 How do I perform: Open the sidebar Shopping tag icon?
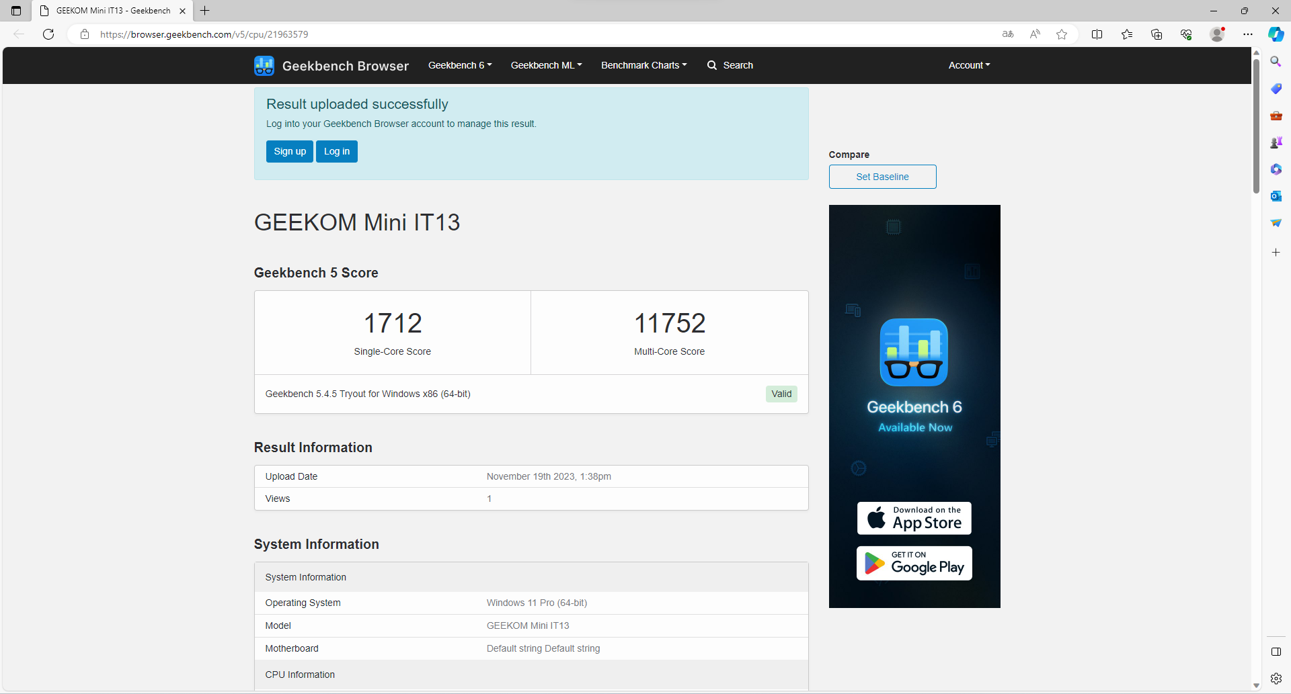(x=1276, y=89)
